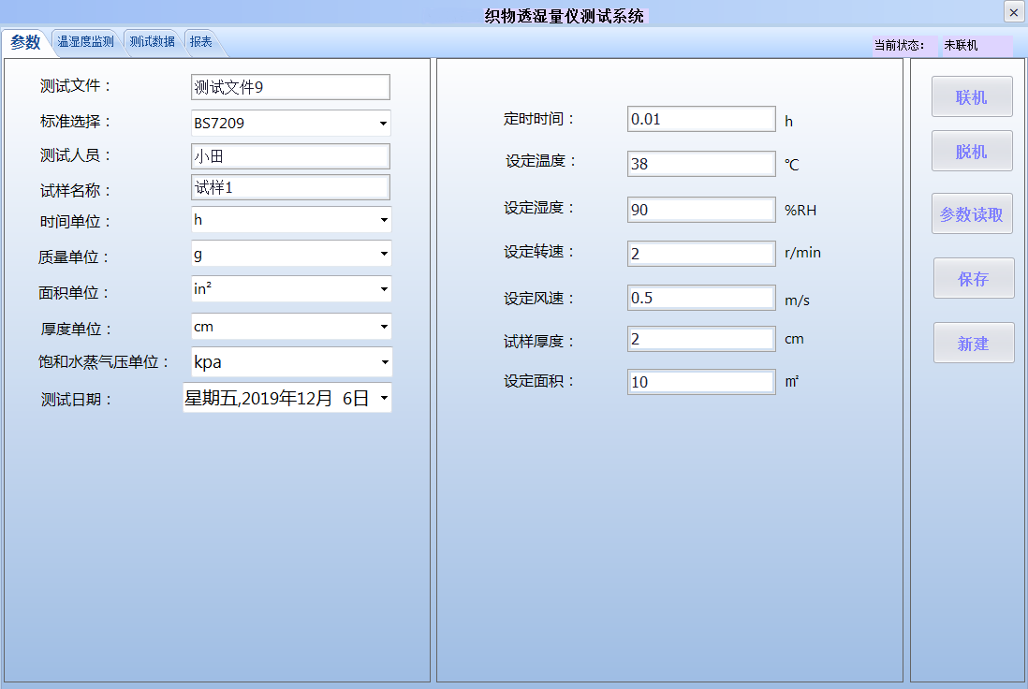
Task: Open the 质量单位 dropdown showing g
Action: click(x=289, y=254)
